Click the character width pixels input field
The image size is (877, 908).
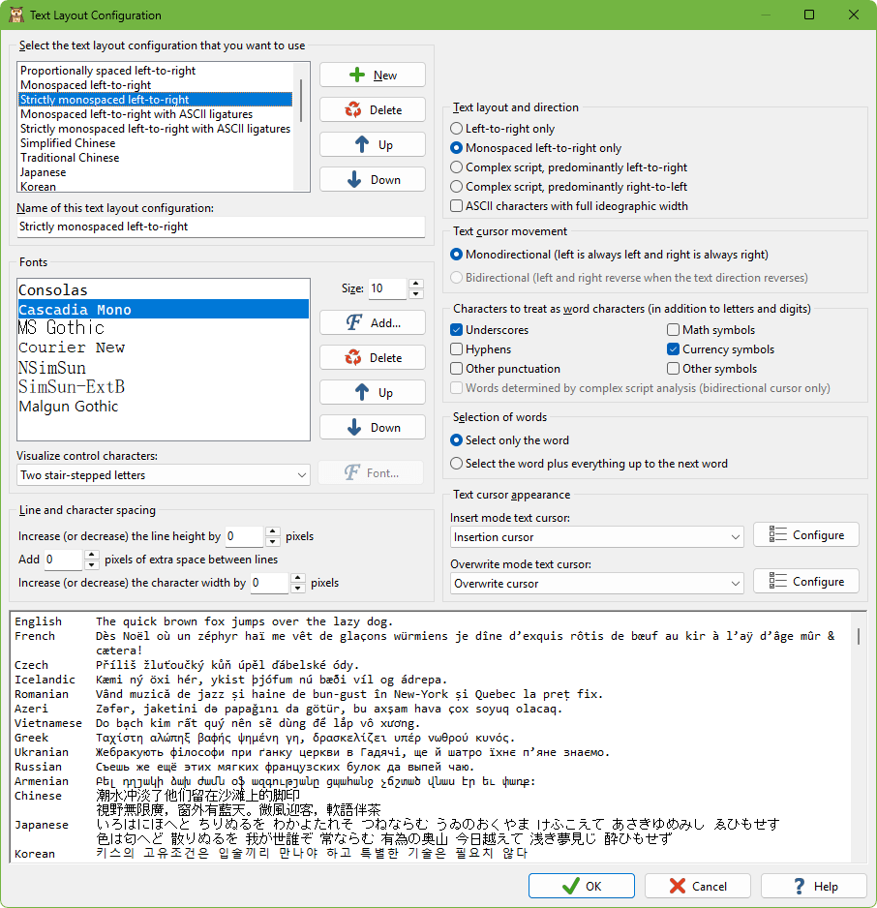click(x=269, y=583)
